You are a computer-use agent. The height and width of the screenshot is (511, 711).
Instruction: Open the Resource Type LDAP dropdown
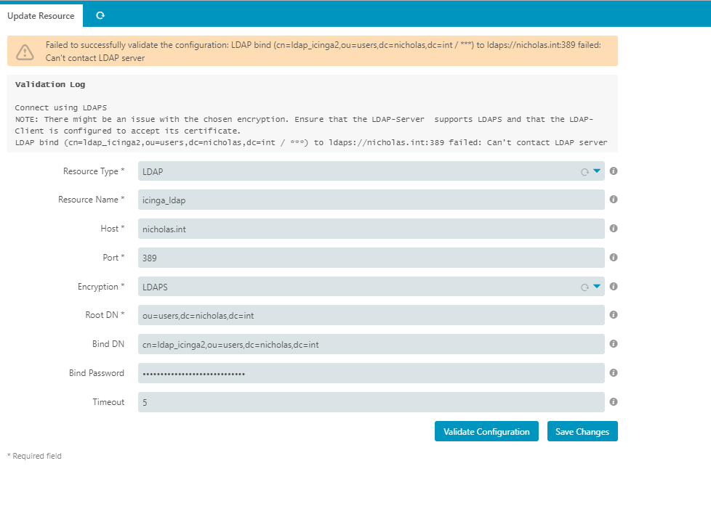[x=371, y=171]
